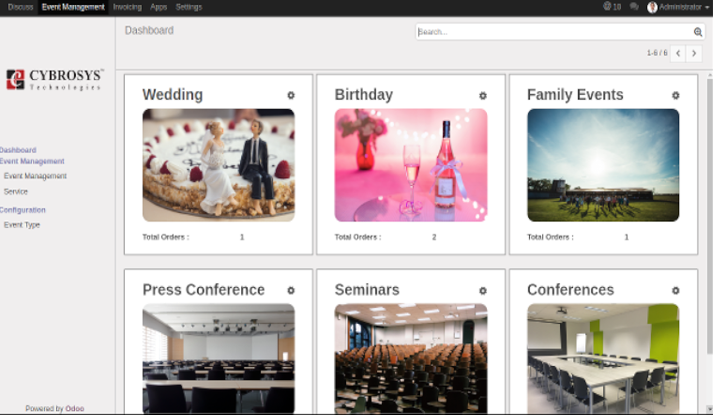
Task: Go to previous page arrow
Action: [678, 53]
